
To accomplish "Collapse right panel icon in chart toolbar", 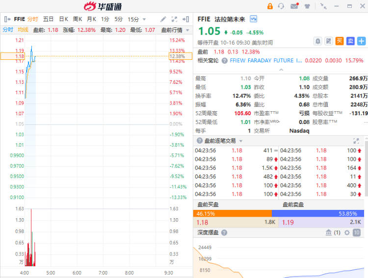I will pyautogui.click(x=186, y=19).
